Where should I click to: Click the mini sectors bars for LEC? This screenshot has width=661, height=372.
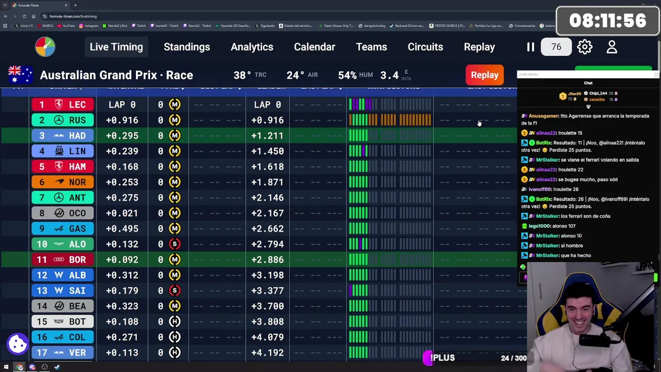click(x=390, y=105)
